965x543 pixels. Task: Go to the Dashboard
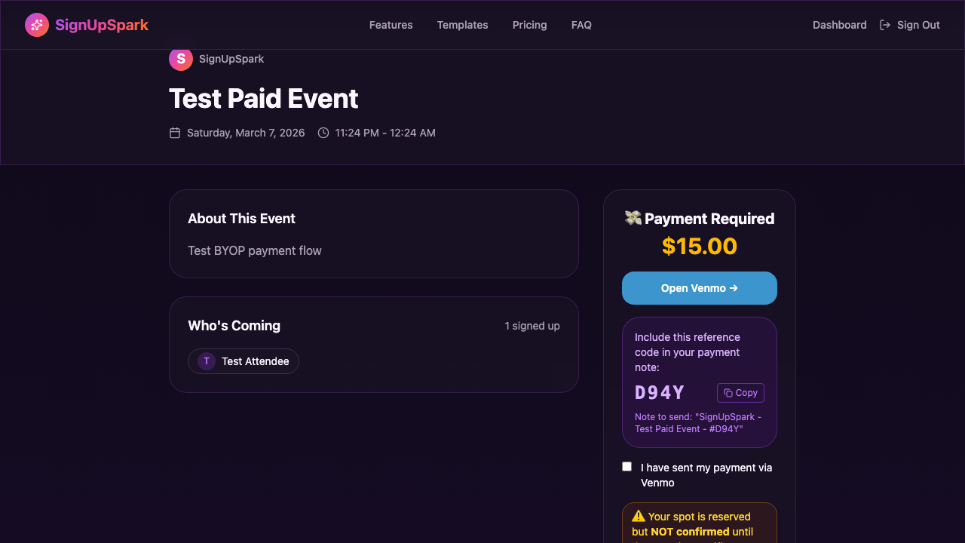839,24
